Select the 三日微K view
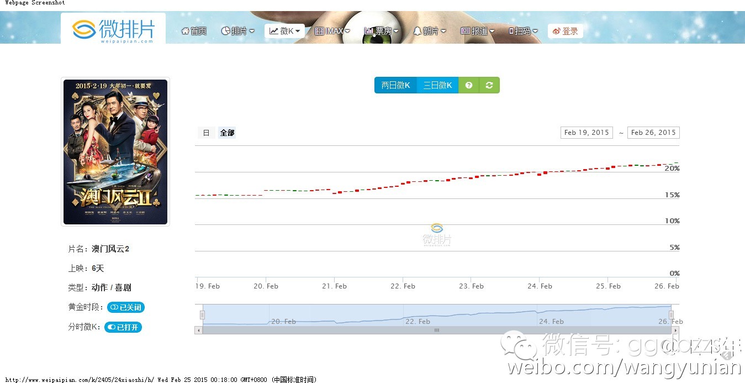This screenshot has height=383, width=745. (x=437, y=85)
